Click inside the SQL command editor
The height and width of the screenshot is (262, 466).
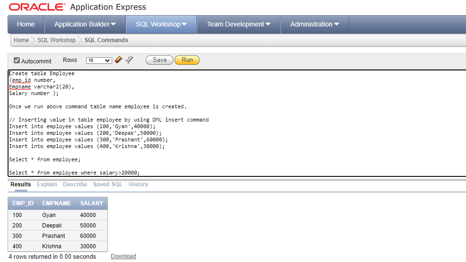(237, 123)
